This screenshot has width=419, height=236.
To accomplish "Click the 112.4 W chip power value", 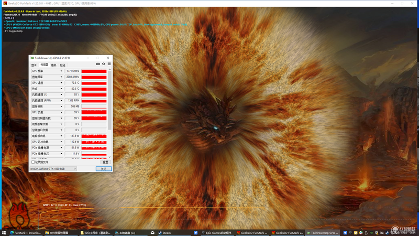I will click(72, 142).
